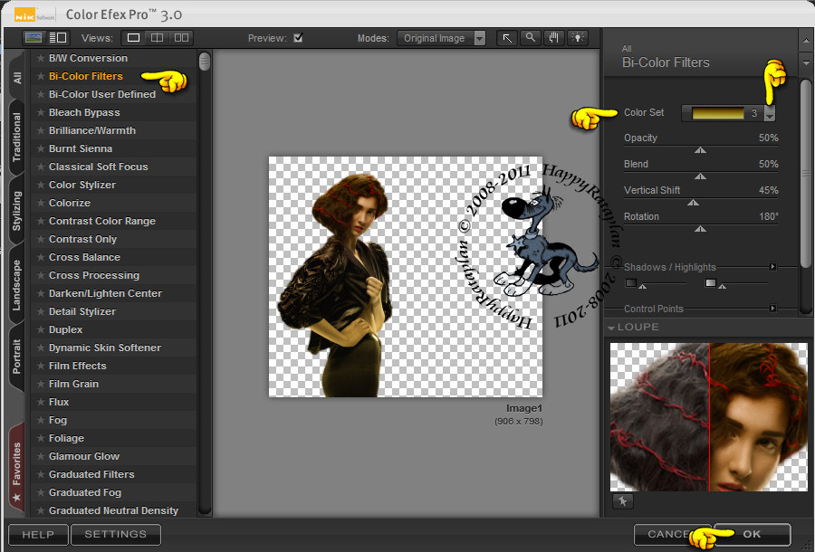Favorite star for Glamour Glow
Image resolution: width=815 pixels, height=552 pixels.
tap(41, 456)
